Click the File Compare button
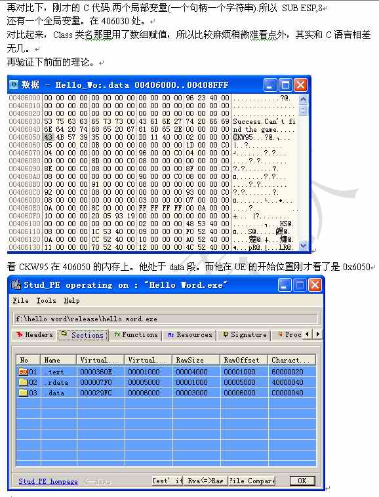Screen dimensions: 379x497 [x=252, y=481]
